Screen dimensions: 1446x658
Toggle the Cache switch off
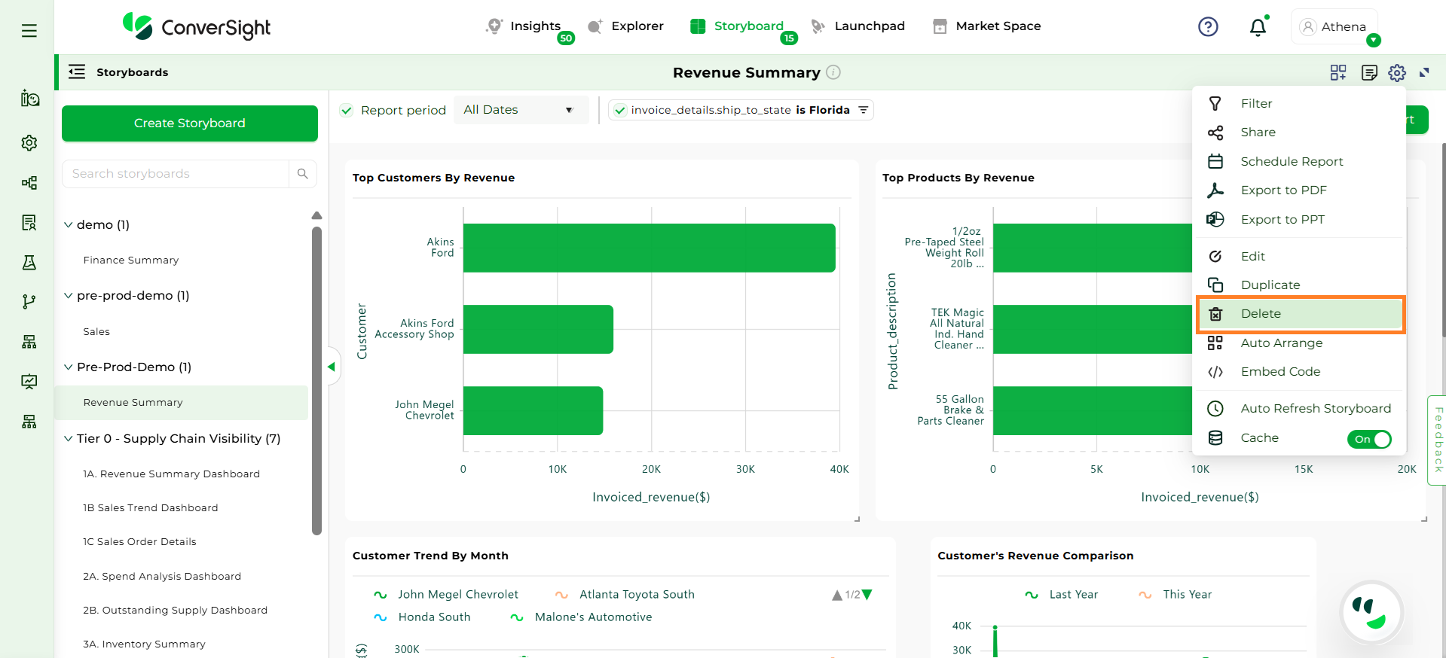click(x=1369, y=439)
